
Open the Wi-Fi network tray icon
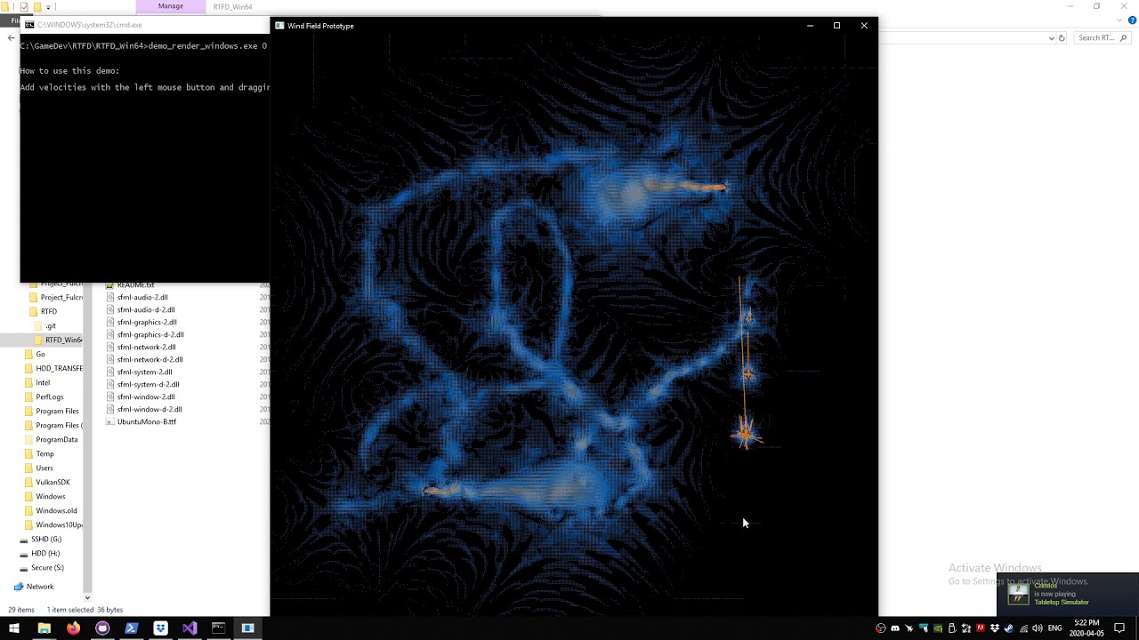click(x=1023, y=628)
